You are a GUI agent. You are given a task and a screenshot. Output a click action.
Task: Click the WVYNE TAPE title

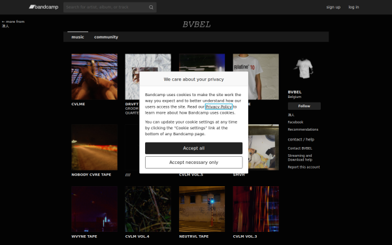[x=84, y=237]
